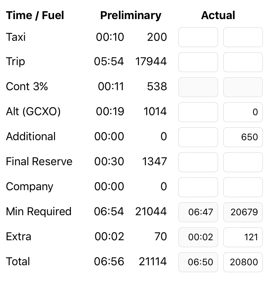This screenshot has width=275, height=283.
Task: Click the Additional actual time field
Action: pos(198,137)
